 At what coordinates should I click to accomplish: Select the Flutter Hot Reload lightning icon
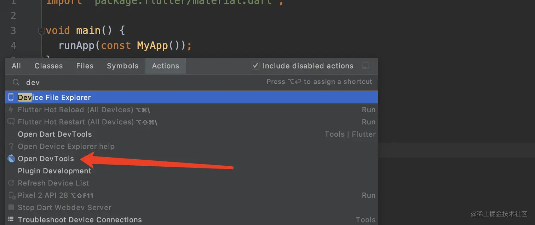(x=11, y=110)
